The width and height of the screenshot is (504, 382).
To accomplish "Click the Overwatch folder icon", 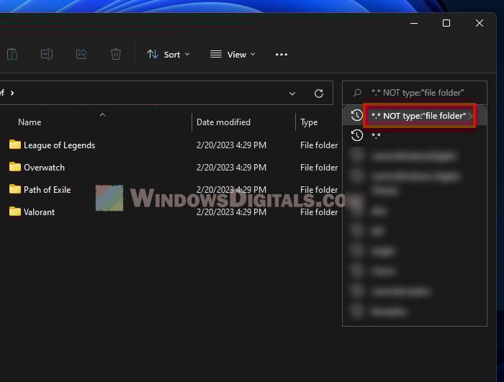I will click(15, 167).
